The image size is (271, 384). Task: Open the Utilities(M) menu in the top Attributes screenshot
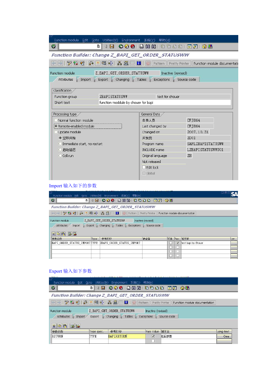[110, 40]
